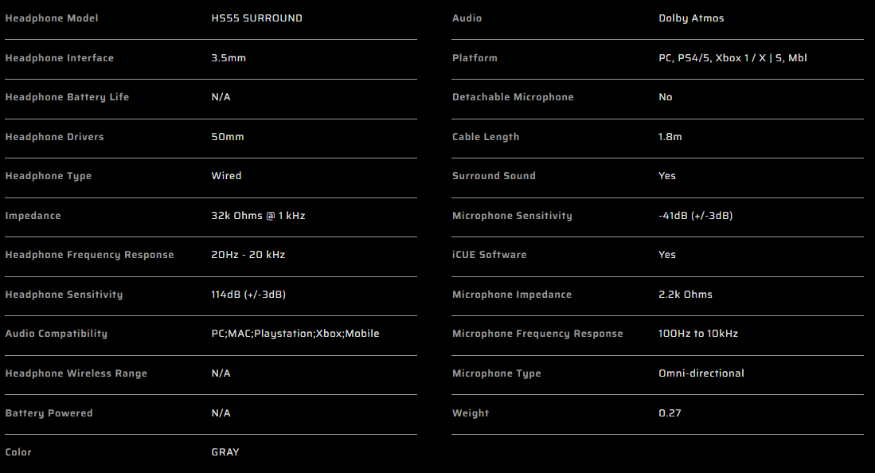Viewport: 875px width, 473px height.
Task: Click the 3.5mm interface value
Action: click(x=229, y=58)
